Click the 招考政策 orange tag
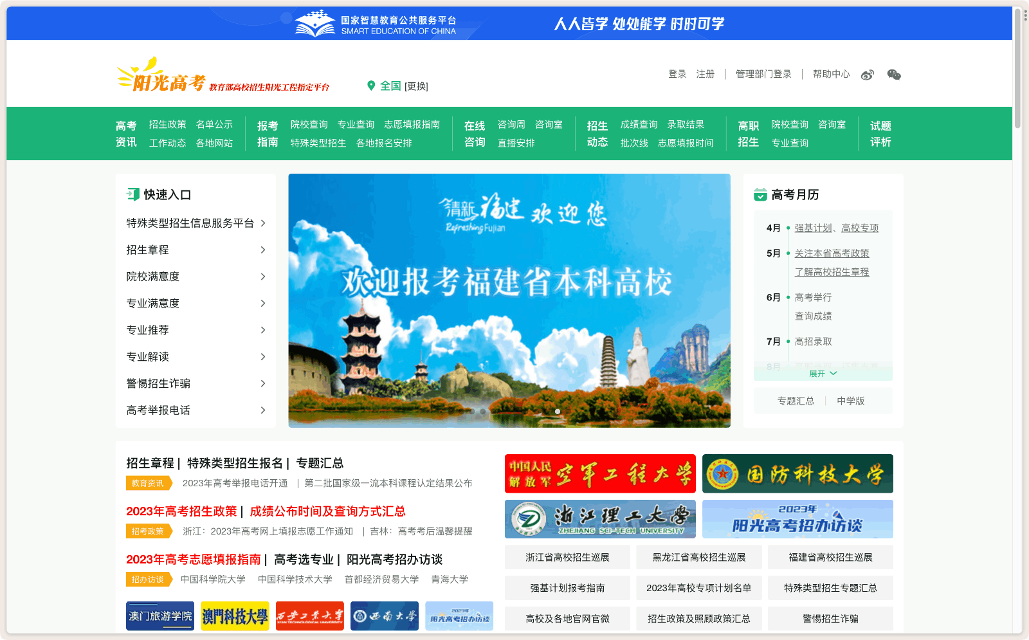Viewport: 1029px width, 640px height. pyautogui.click(x=149, y=531)
